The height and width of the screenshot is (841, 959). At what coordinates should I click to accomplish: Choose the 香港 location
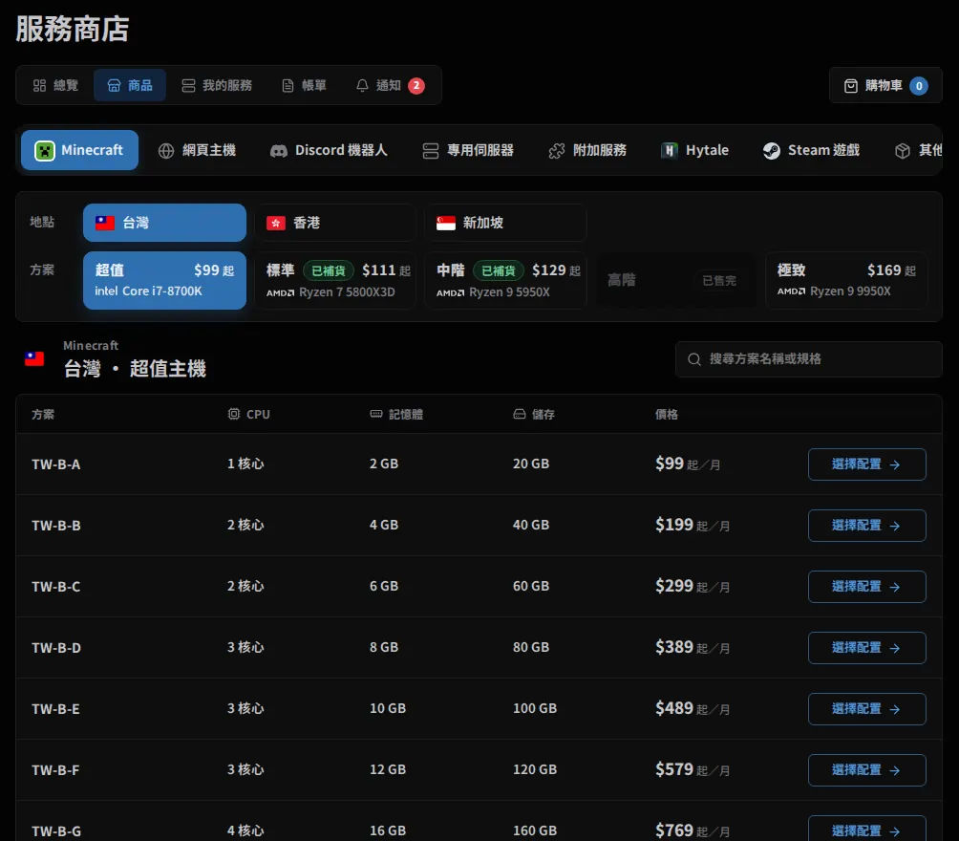tap(335, 223)
